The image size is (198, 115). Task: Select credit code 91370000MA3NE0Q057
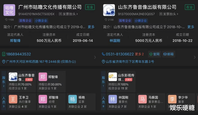click(136, 14)
